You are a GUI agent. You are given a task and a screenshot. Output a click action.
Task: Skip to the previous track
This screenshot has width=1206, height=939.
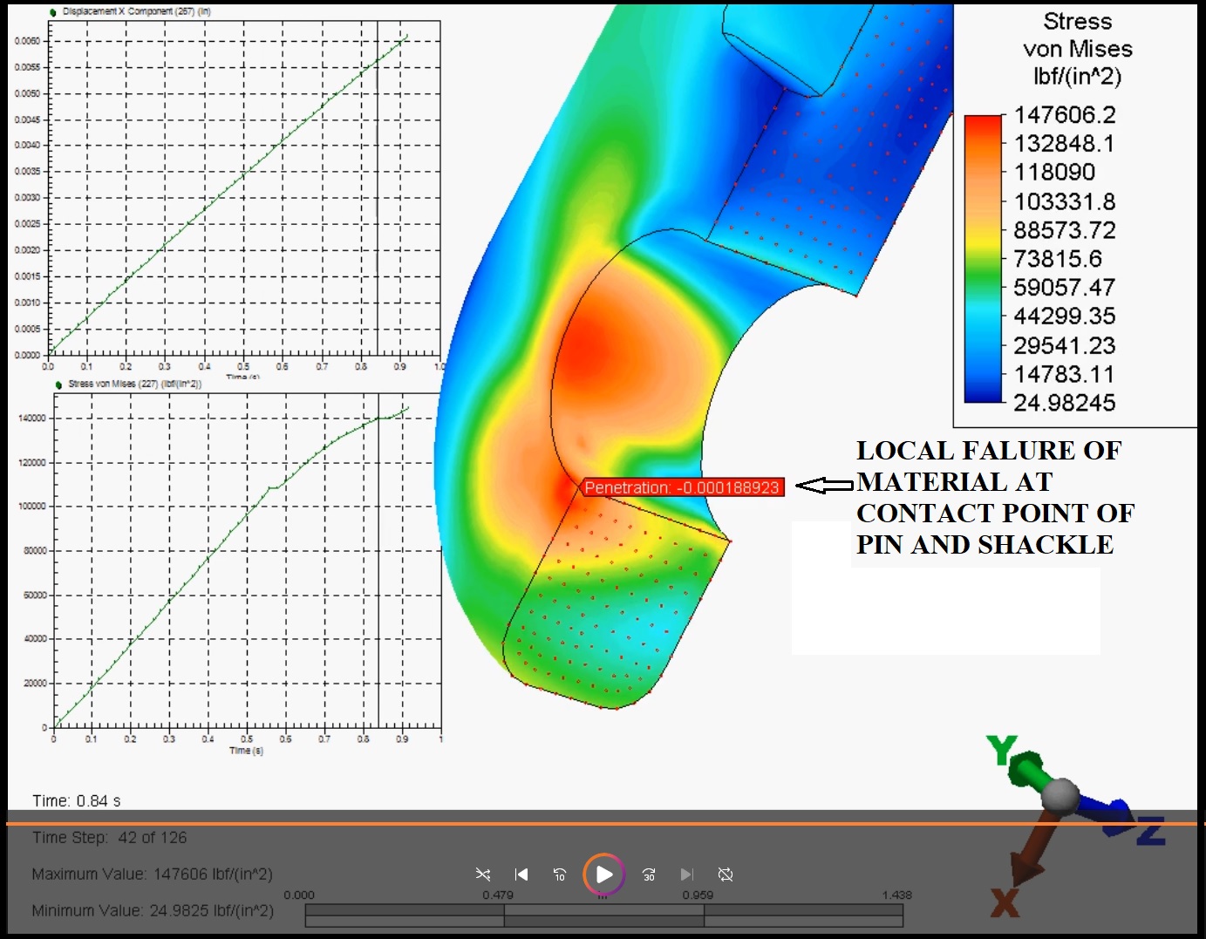click(x=521, y=874)
